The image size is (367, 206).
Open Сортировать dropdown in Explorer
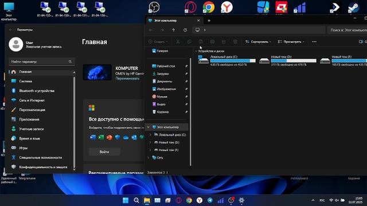pyautogui.click(x=258, y=42)
